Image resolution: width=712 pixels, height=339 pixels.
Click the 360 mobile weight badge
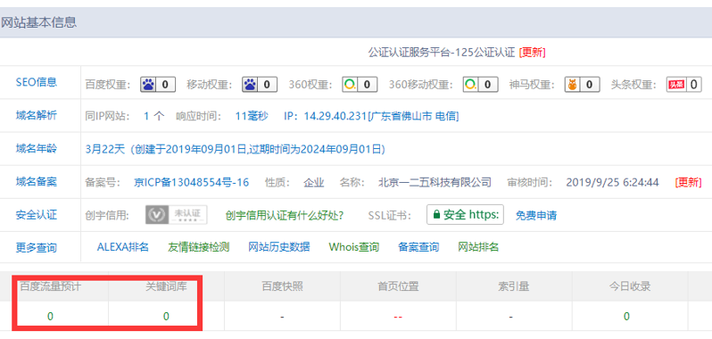[480, 85]
